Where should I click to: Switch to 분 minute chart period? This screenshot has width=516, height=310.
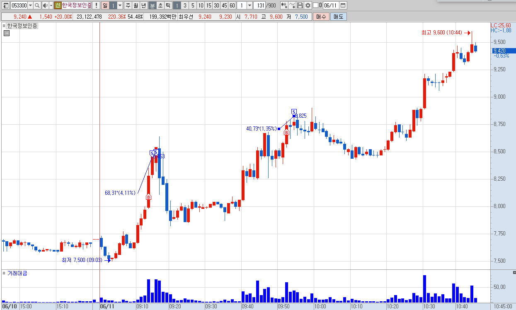tap(152, 5)
